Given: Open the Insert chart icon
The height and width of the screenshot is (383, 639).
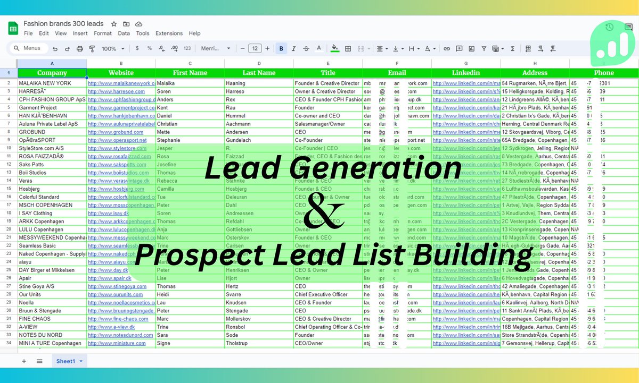Looking at the screenshot, I should pos(471,48).
